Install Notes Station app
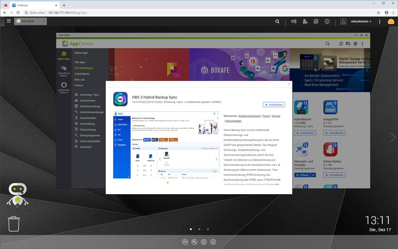 [334, 175]
